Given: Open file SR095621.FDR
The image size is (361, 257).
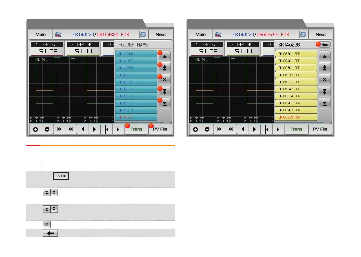Looking at the screenshot, I should 296,82.
